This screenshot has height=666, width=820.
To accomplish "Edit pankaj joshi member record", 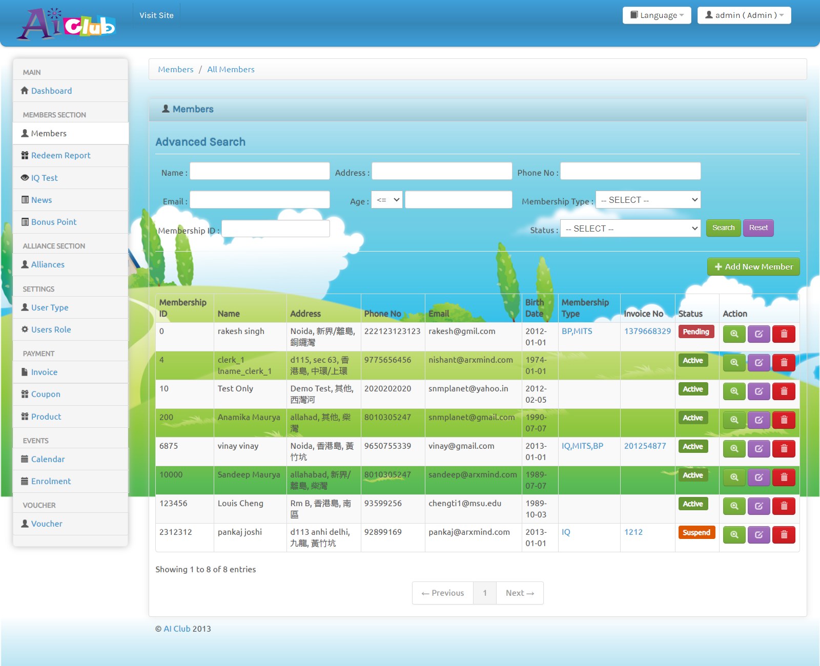I will click(x=758, y=535).
